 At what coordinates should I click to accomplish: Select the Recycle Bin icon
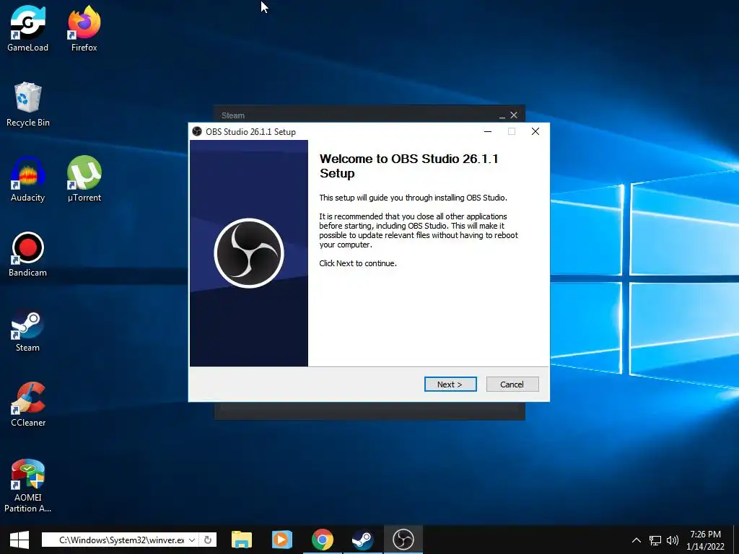coord(28,104)
